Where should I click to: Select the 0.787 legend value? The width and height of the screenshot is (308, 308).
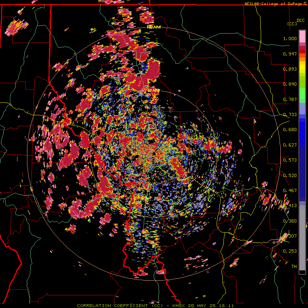click(290, 99)
